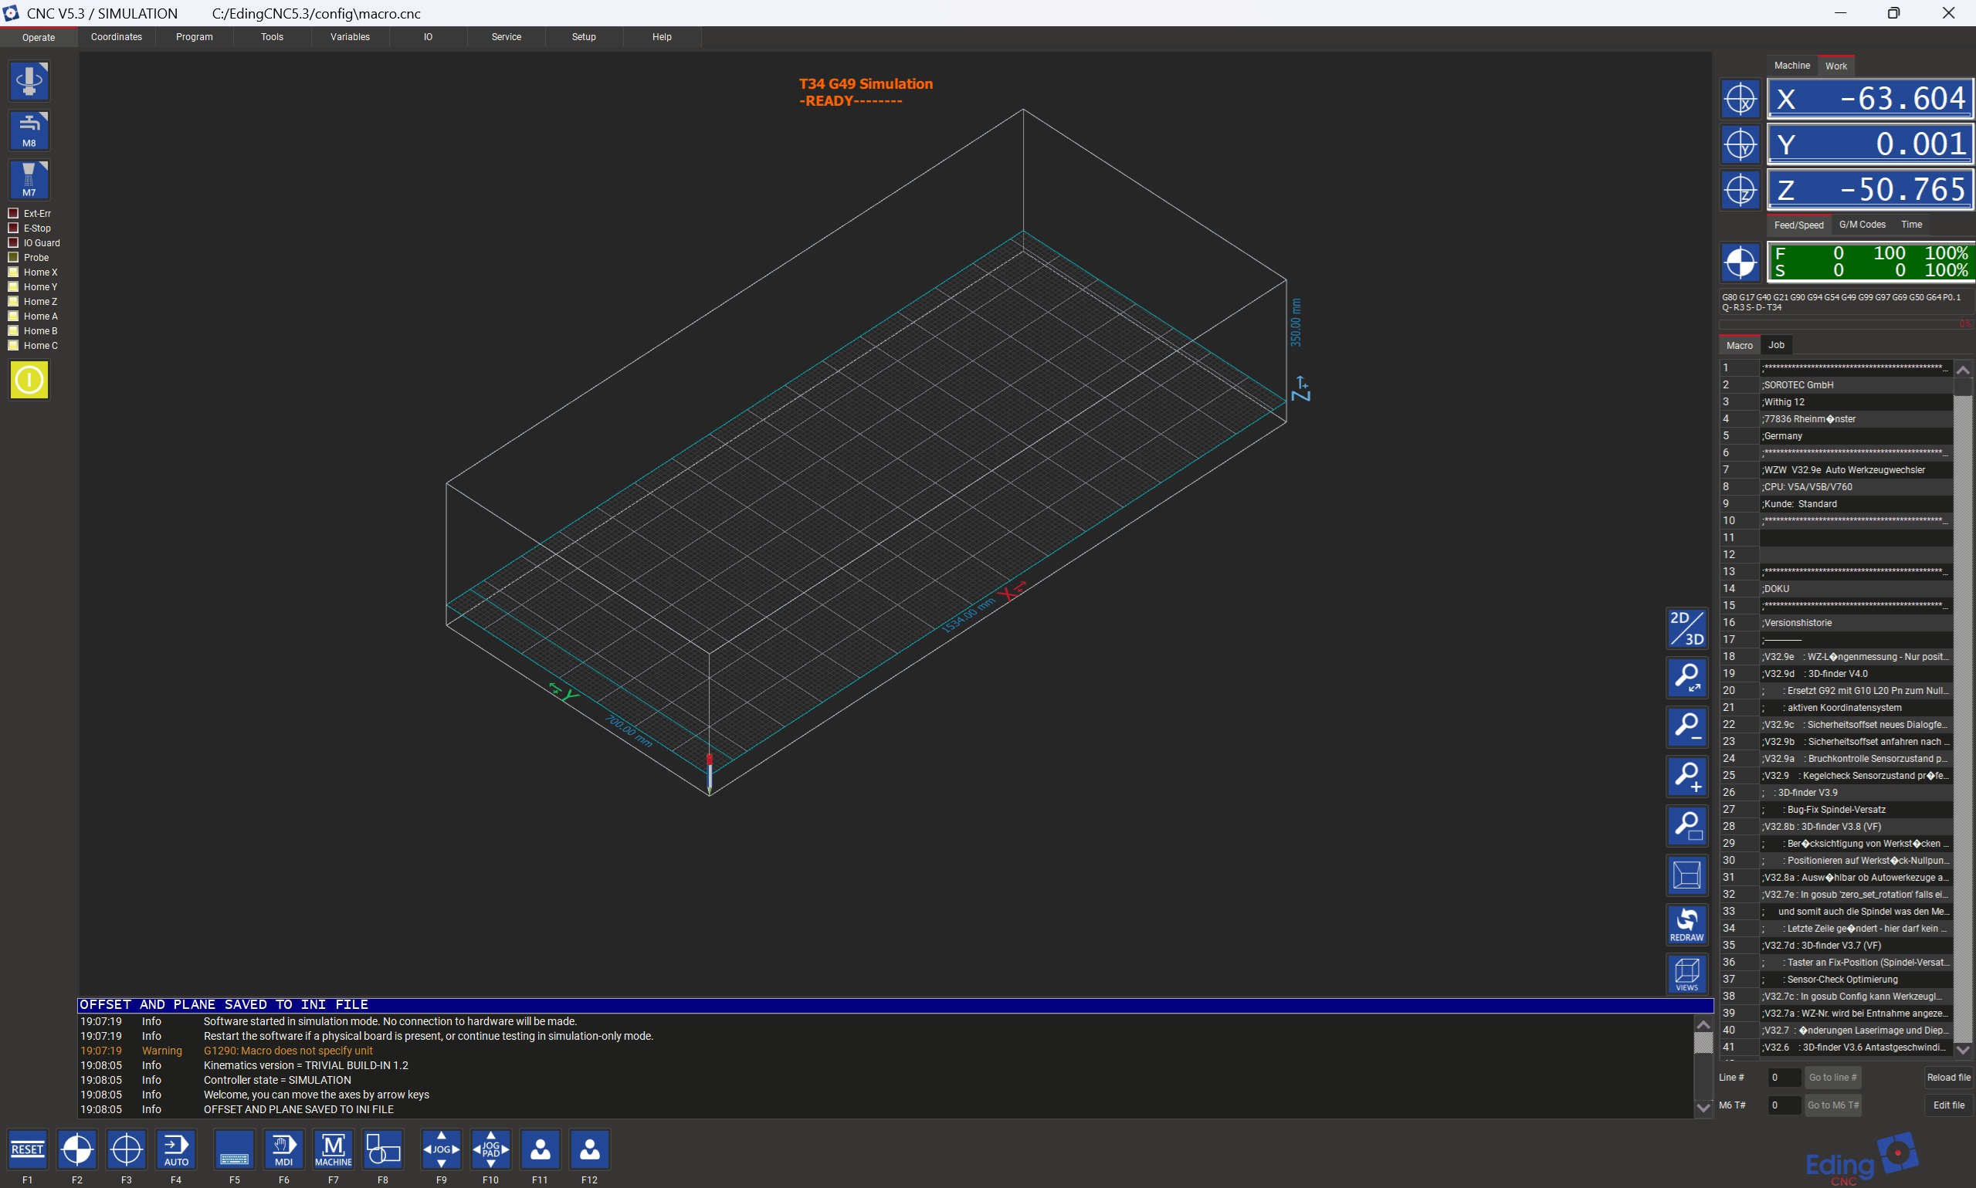Open the MDI mode icon (F6)
This screenshot has height=1188, width=1976.
(x=283, y=1149)
